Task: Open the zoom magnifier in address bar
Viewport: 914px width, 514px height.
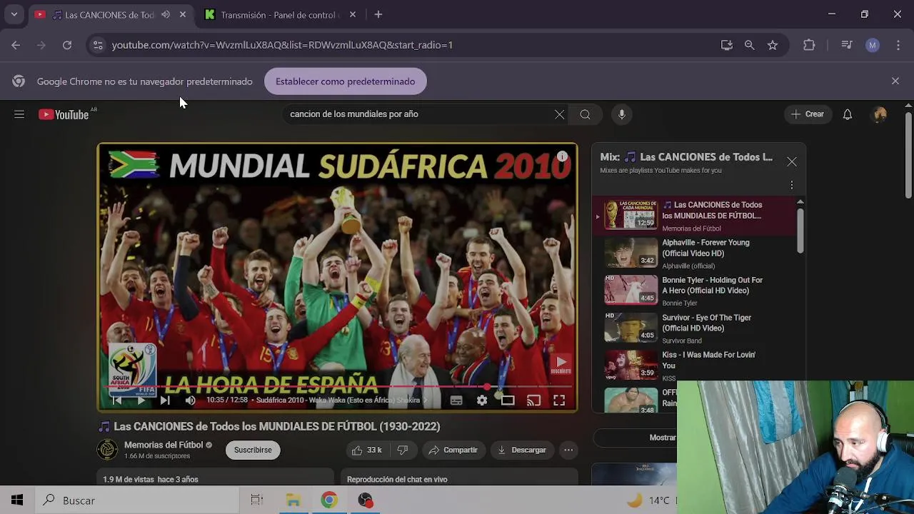Action: tap(749, 45)
